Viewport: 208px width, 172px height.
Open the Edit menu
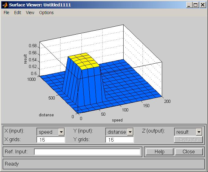click(x=17, y=13)
